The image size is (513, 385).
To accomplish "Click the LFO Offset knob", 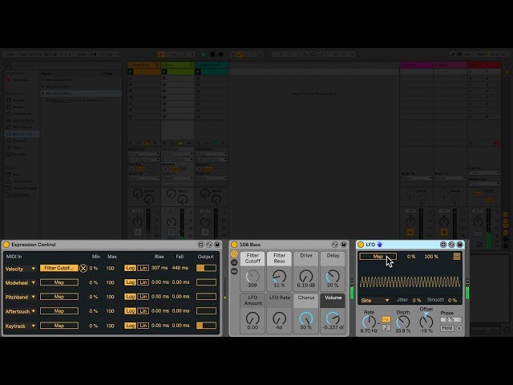I will tap(426, 322).
